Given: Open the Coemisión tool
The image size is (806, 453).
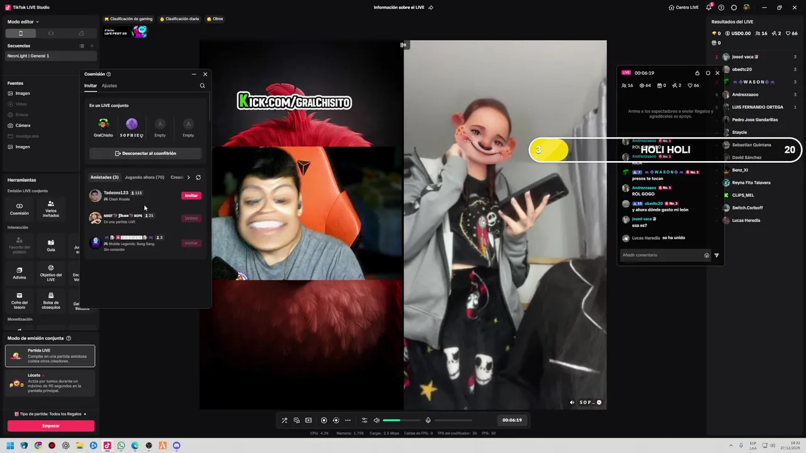Looking at the screenshot, I should pos(20,209).
